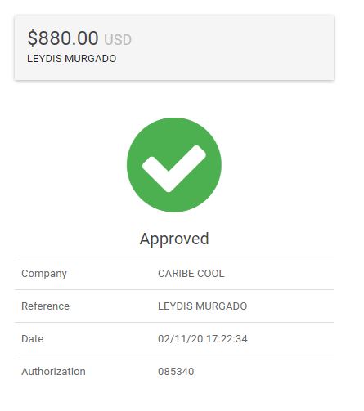Select the Reference row label
Image resolution: width=364 pixels, height=411 pixels.
[x=45, y=306]
